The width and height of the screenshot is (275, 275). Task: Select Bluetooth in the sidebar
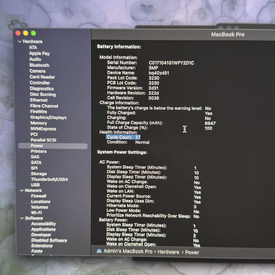point(39,65)
